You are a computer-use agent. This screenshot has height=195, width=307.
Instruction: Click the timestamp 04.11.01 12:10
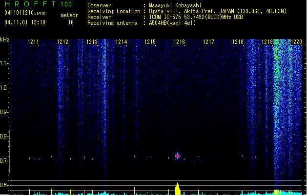pyautogui.click(x=25, y=22)
